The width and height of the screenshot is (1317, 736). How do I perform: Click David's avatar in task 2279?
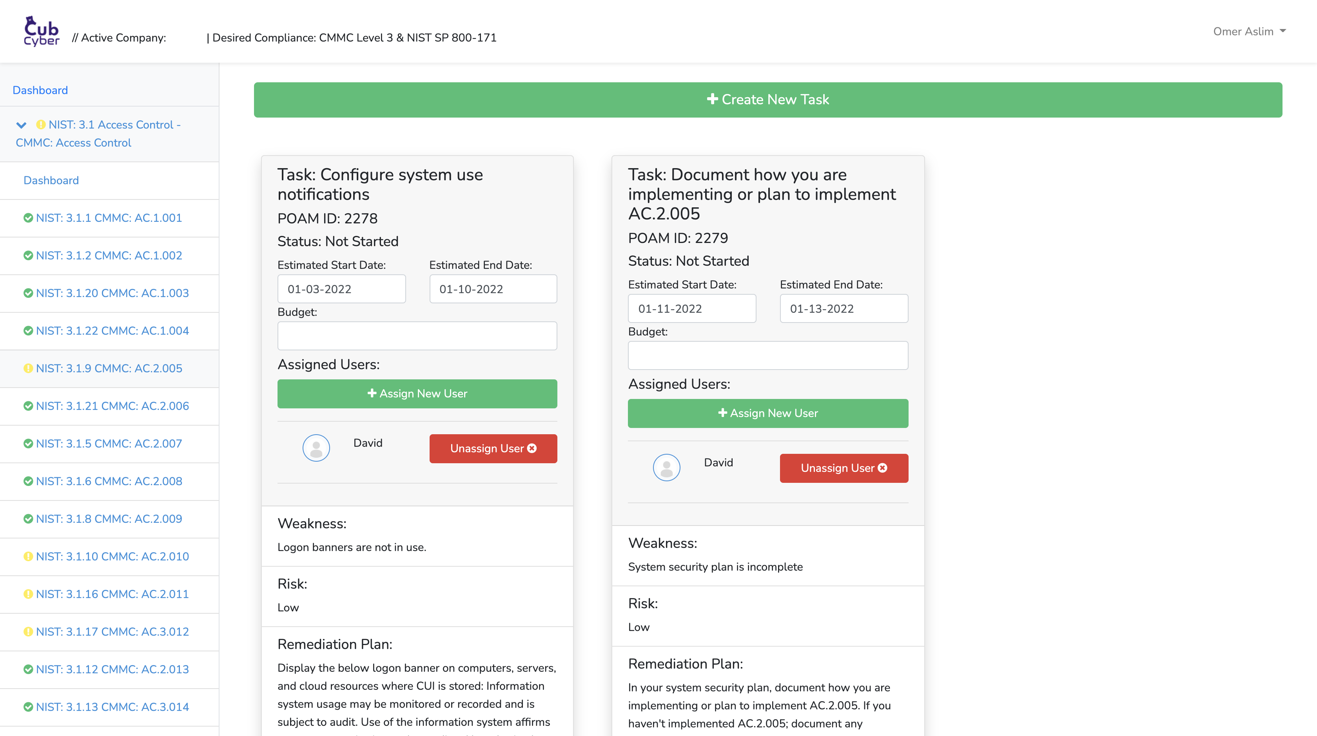click(x=666, y=468)
